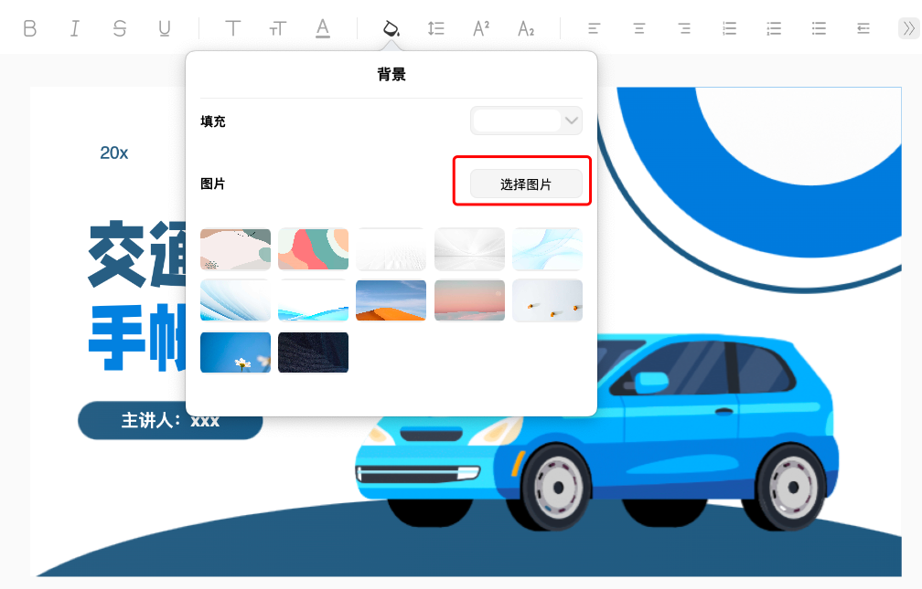Open the font color tool

(322, 27)
